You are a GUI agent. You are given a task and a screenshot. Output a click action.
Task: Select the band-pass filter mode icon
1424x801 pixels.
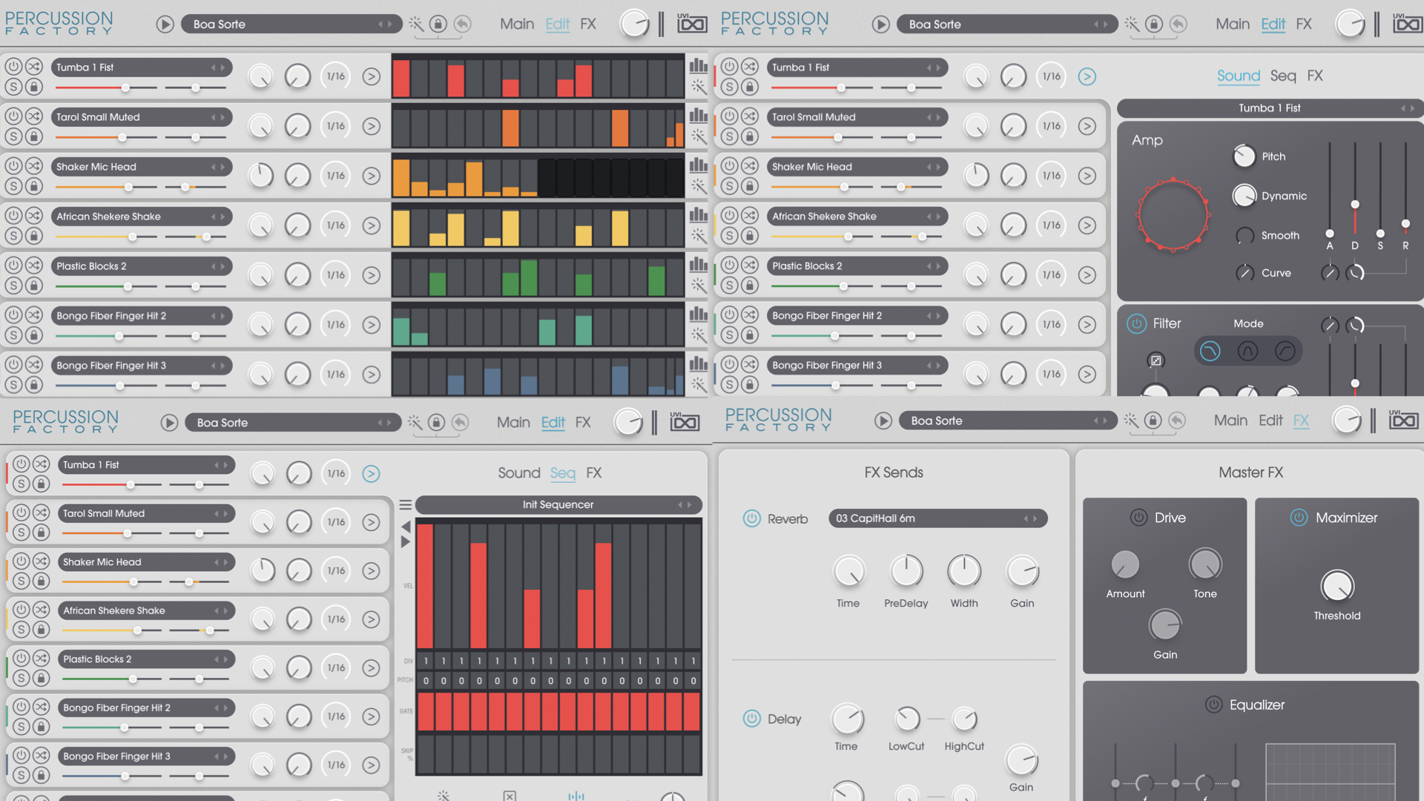pos(1247,351)
